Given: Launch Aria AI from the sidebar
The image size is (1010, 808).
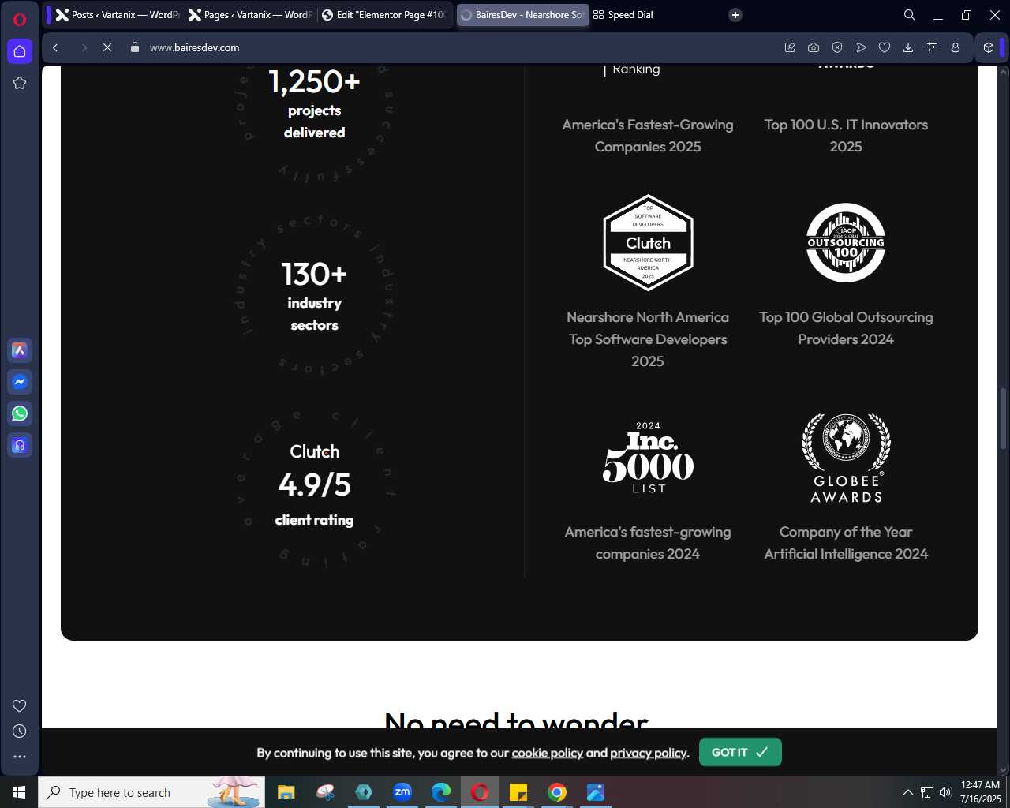Looking at the screenshot, I should pos(20,350).
